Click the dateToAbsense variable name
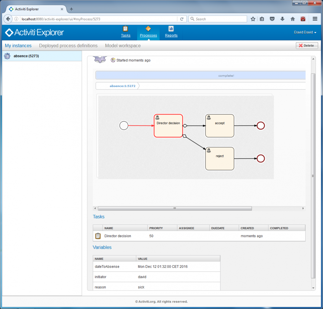Viewport: 323px width, 309px height. coord(107,267)
